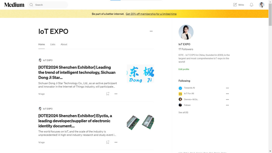The image size is (272, 153).
Task: Click the search magnifier icon
Action: pos(31,5)
